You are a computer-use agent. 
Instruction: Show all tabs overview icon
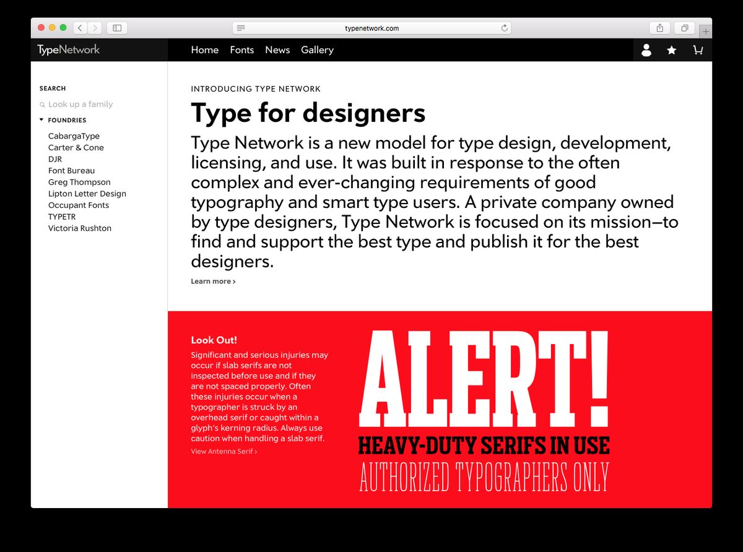pos(685,28)
